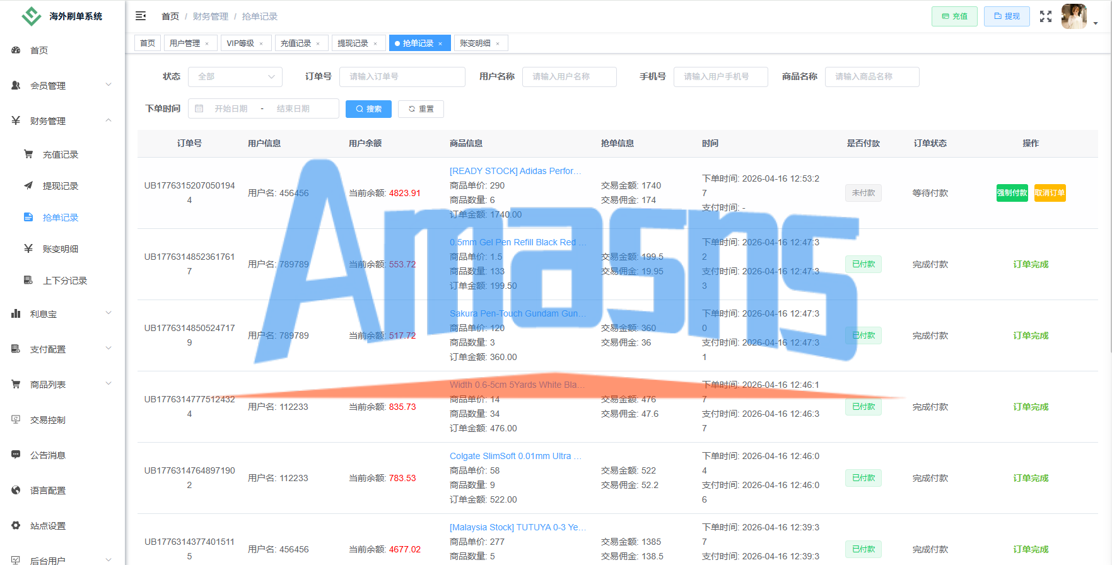Viewport: 1112px width, 565px height.
Task: Close the 用户管理 tab
Action: pos(207,44)
